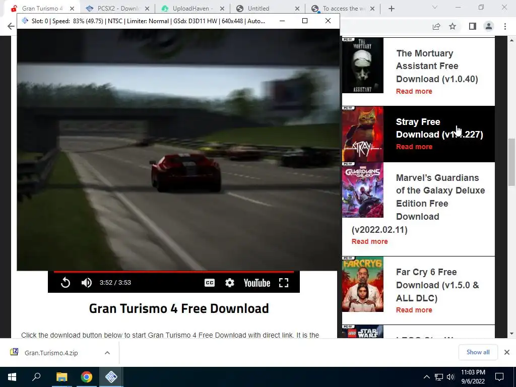Open network status tray icon
Screen dimensions: 516x387
point(439,377)
